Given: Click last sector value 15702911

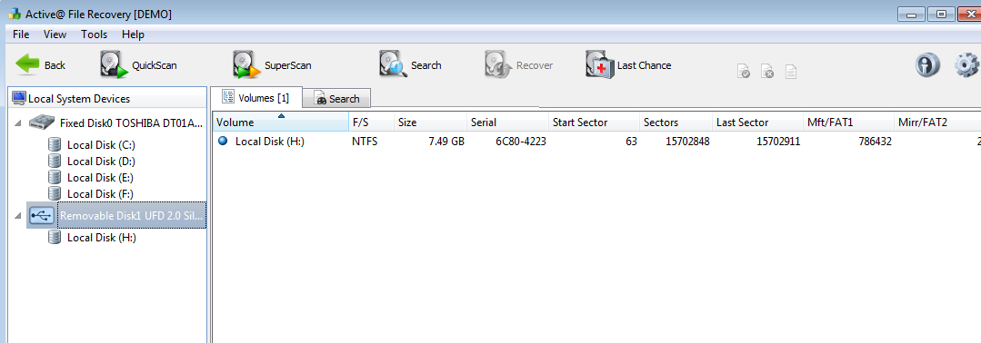Looking at the screenshot, I should tap(778, 142).
